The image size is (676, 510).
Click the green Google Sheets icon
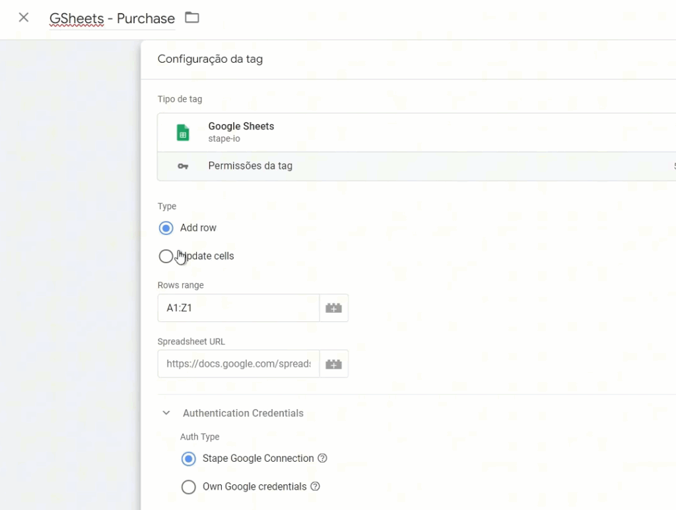tap(183, 133)
